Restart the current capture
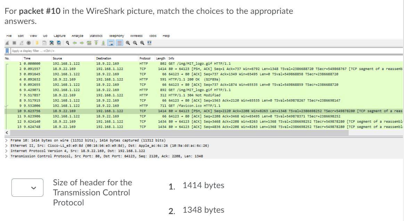The image size is (404, 221). point(21,43)
